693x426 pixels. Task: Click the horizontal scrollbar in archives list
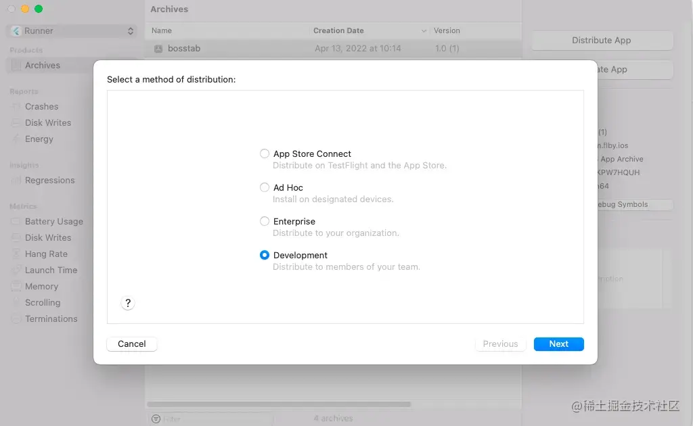click(278, 404)
